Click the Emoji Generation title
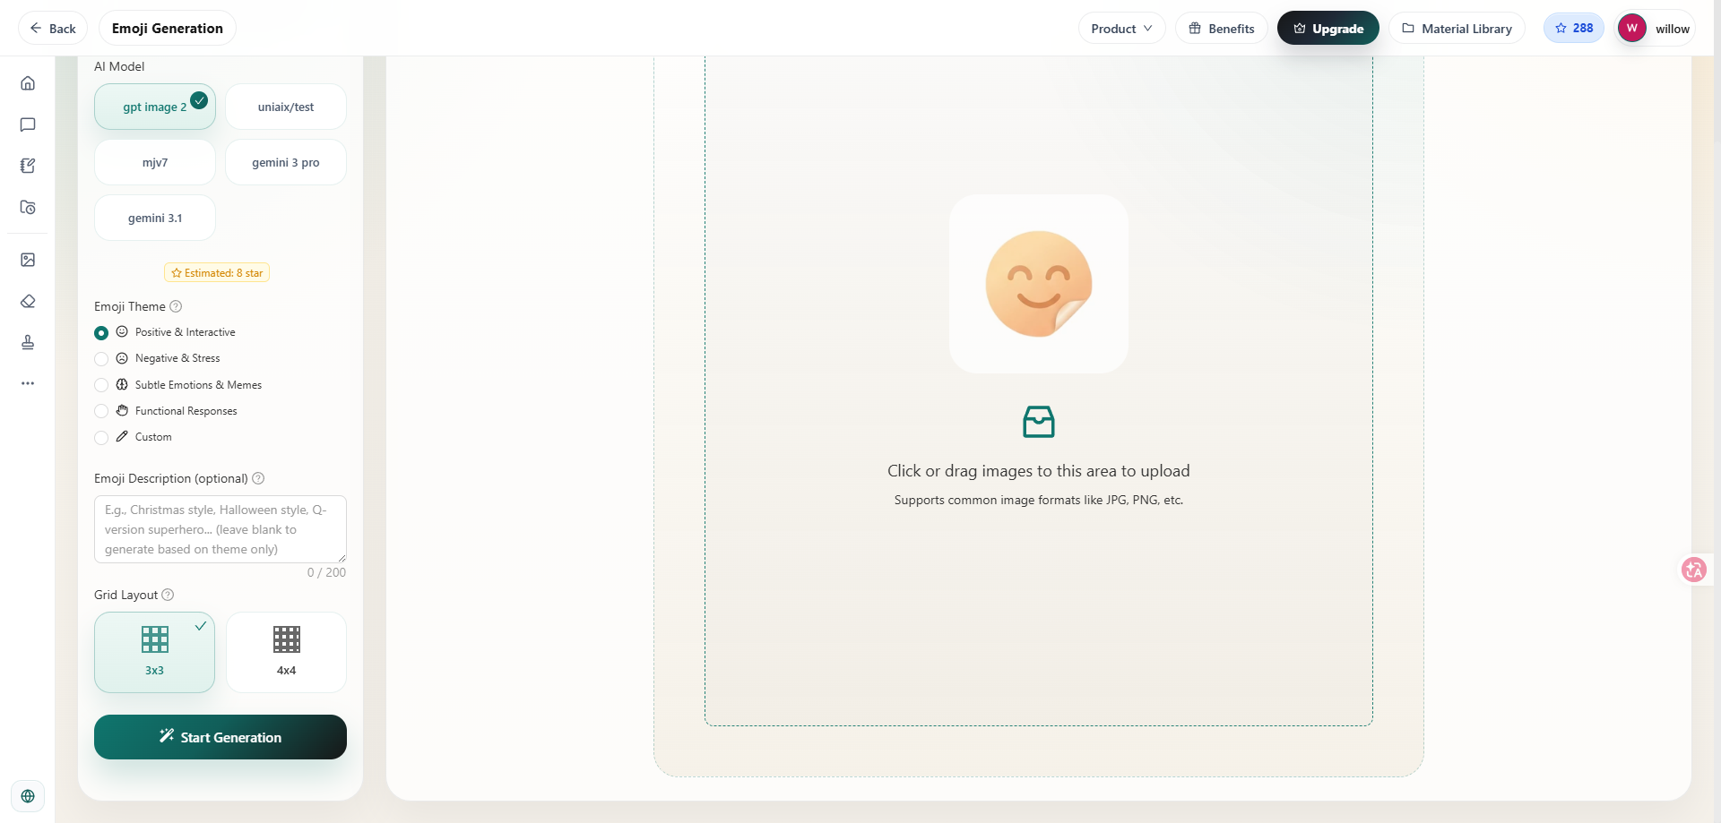 (168, 28)
